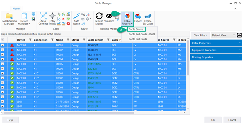The width and height of the screenshot is (242, 125).
Task: Click the route settings gear icon
Action: (88, 19)
